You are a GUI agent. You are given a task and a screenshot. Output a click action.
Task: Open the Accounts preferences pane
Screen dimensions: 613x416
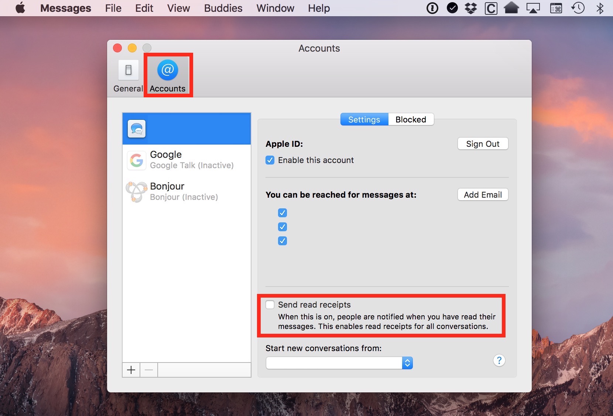(168, 76)
